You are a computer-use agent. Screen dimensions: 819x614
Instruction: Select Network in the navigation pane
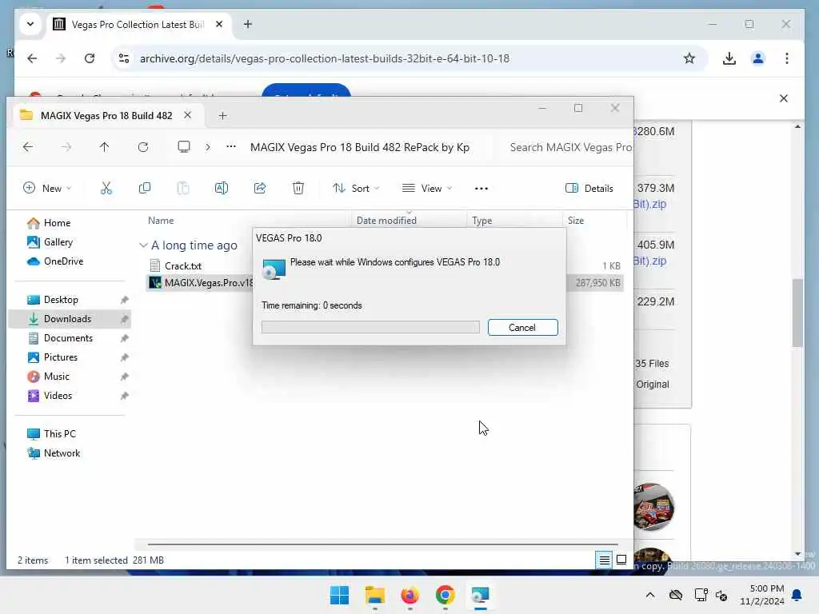click(x=62, y=453)
